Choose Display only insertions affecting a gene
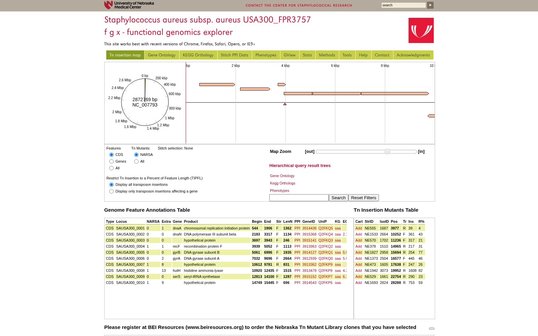This screenshot has width=538, height=336. 111,192
